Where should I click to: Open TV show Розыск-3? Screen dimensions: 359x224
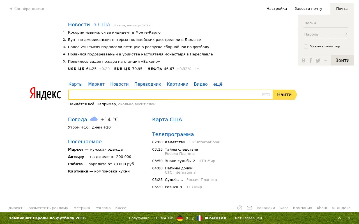click(x=173, y=187)
